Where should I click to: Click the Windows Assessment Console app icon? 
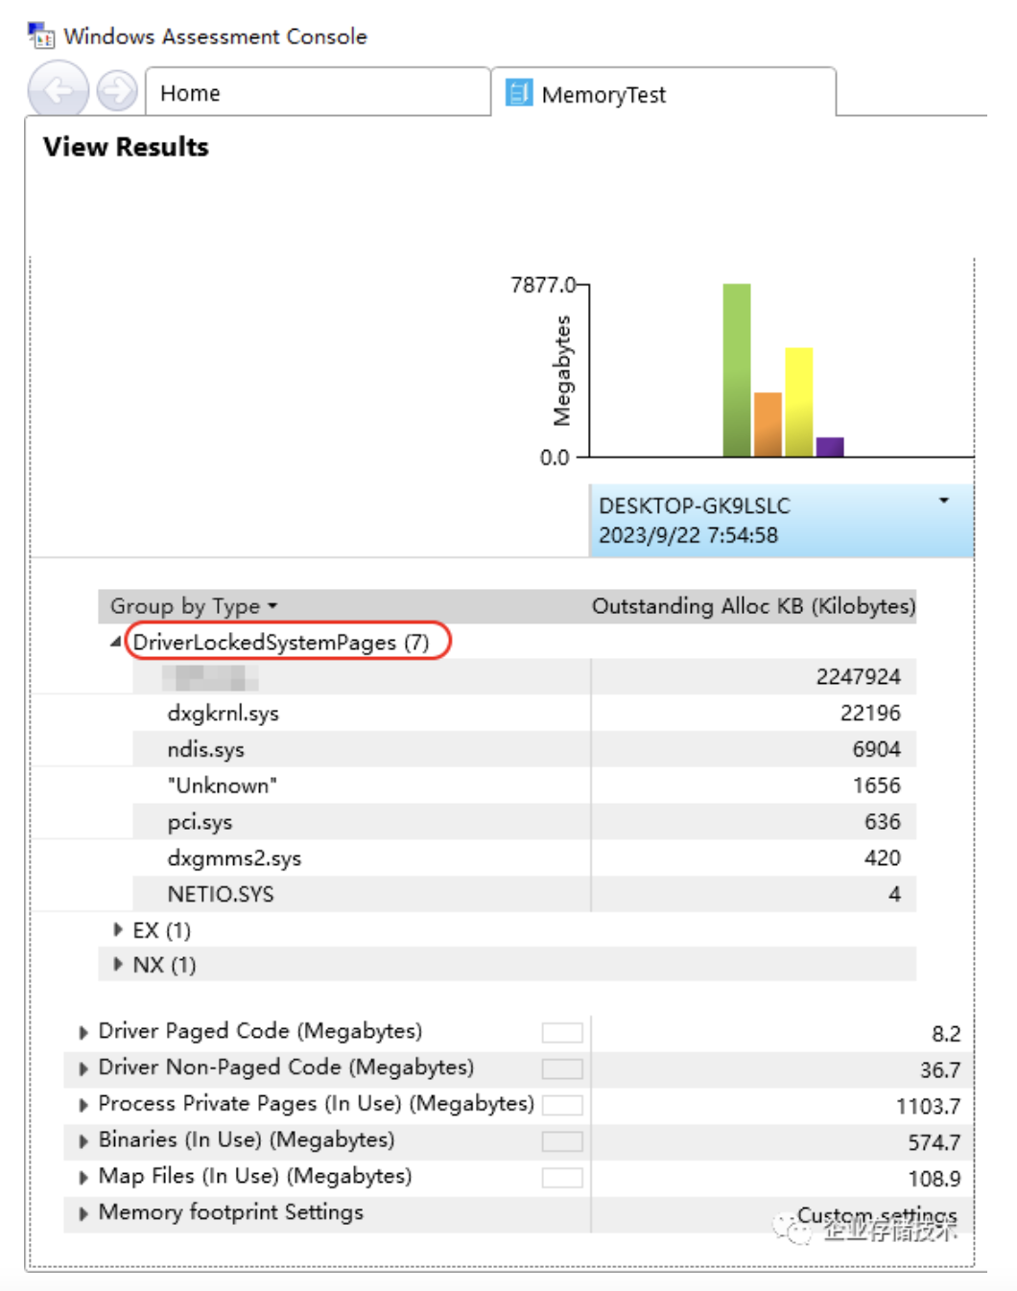pos(41,35)
